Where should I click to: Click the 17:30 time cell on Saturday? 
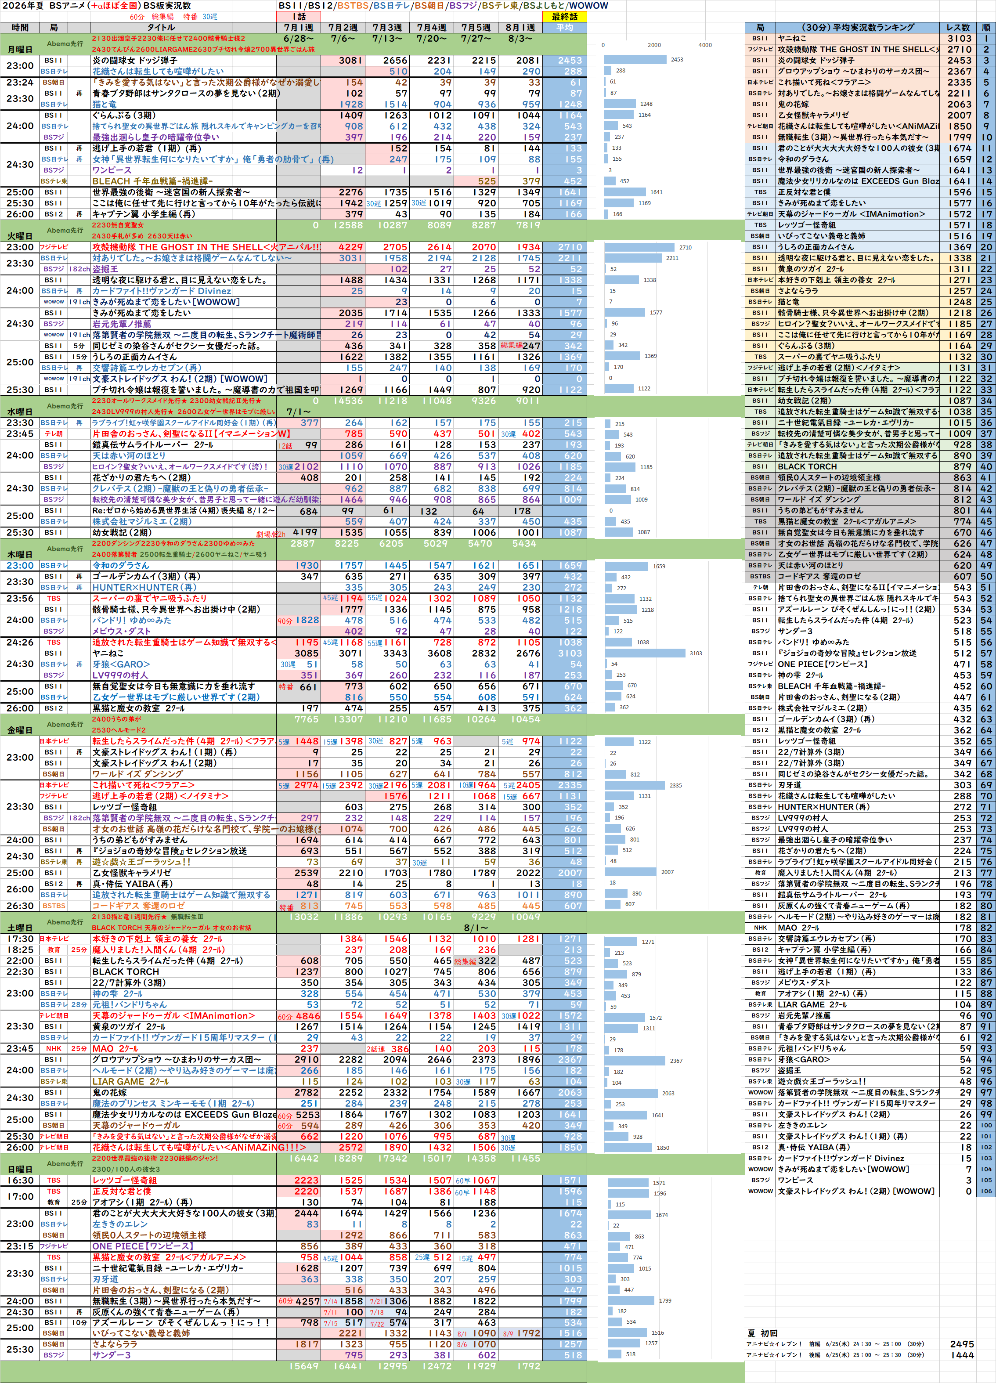(x=20, y=939)
